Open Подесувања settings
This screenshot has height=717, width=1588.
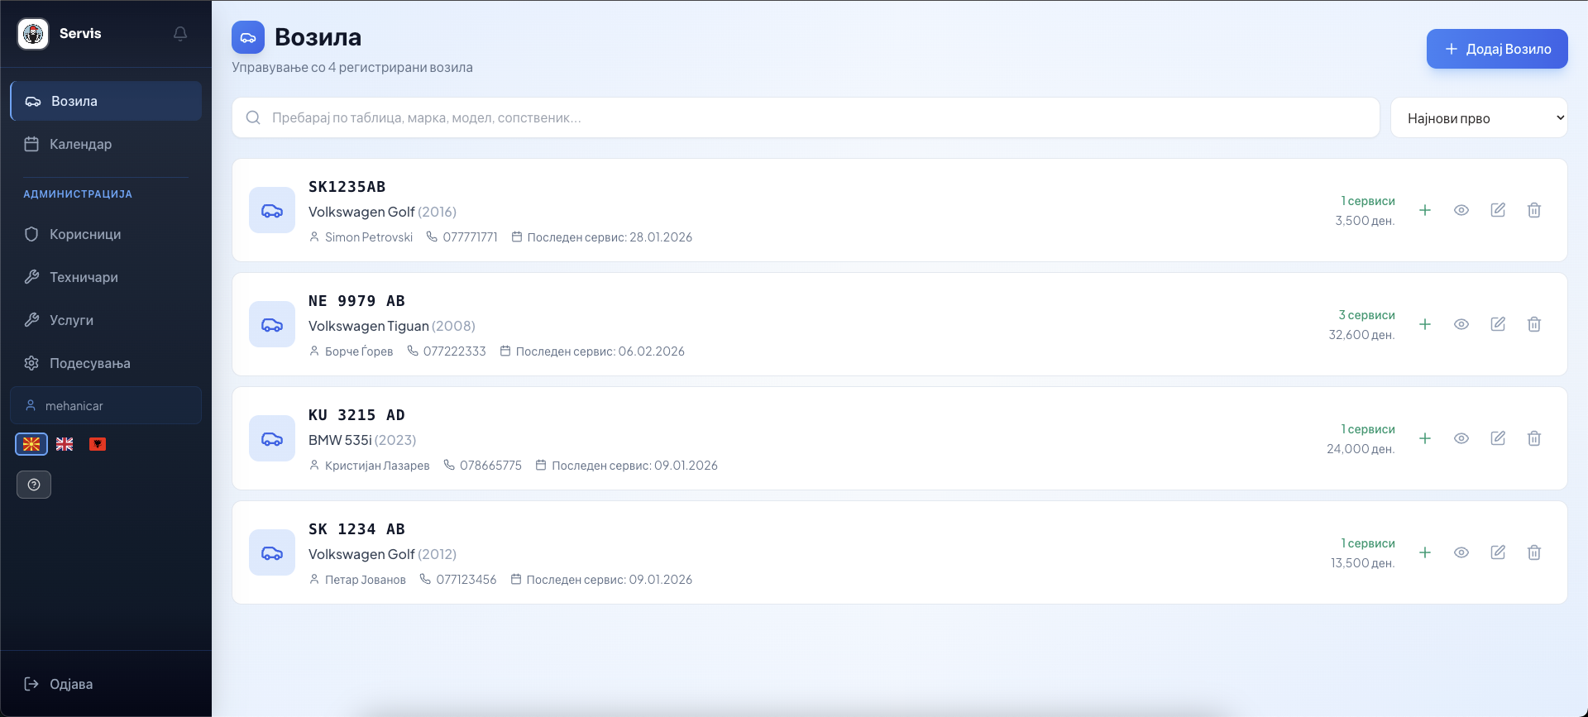(106, 363)
